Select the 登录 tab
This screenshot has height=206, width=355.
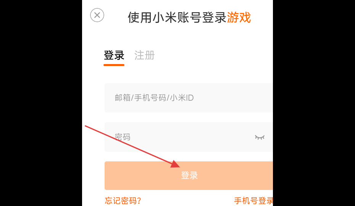114,55
